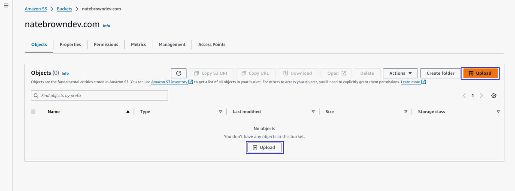Go to previous page of objects
515x191 pixels.
pyautogui.click(x=464, y=96)
